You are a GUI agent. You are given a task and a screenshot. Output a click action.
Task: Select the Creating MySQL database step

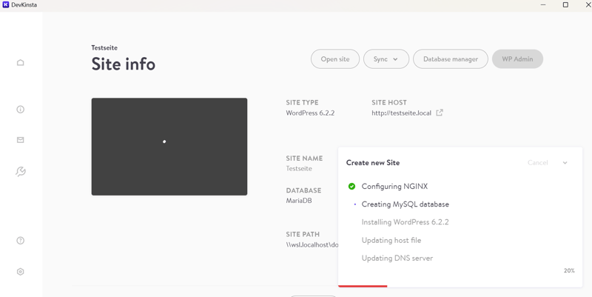(405, 204)
